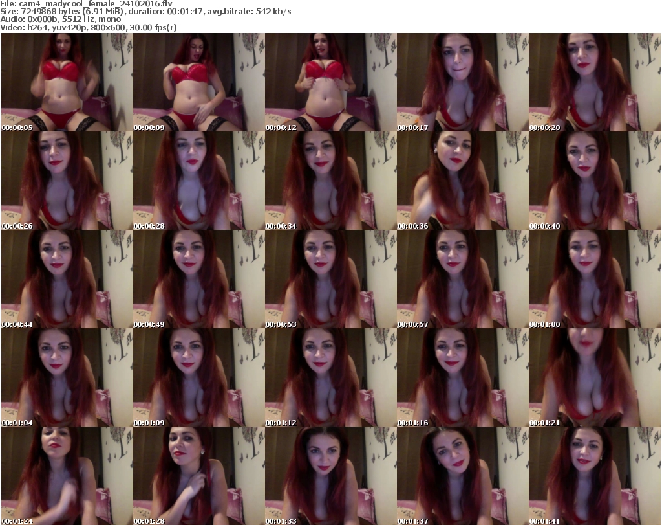Select the thumbnail timestamped 00:00:20
The height and width of the screenshot is (525, 662).
[595, 82]
